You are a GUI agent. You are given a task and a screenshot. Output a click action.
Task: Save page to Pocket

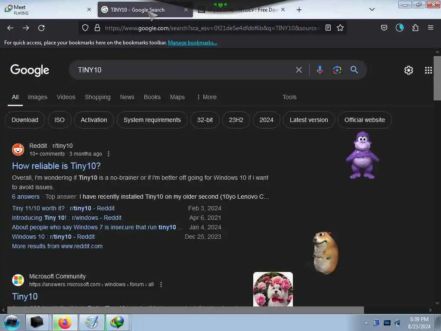point(384,28)
